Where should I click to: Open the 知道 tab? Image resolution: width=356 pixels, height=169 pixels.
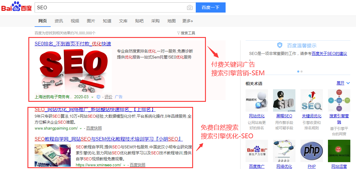[107, 21]
